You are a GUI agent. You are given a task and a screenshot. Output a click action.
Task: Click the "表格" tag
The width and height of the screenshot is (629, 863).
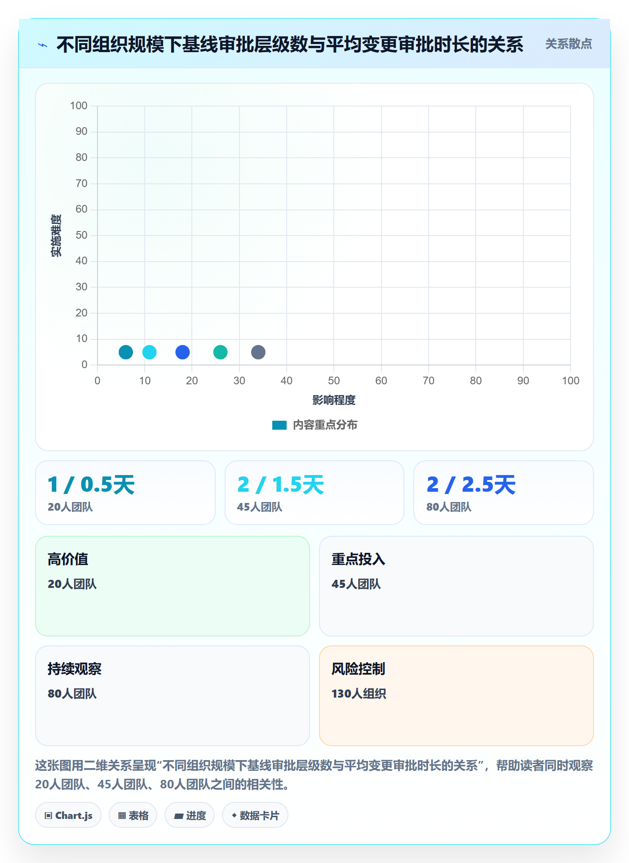point(133,815)
